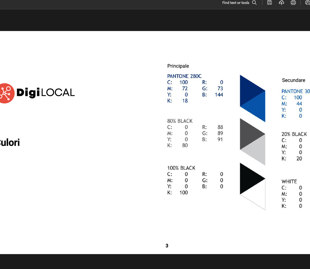This screenshot has width=310, height=269.
Task: Click the red DigiLOCAL network logo icon
Action: click(x=6, y=93)
